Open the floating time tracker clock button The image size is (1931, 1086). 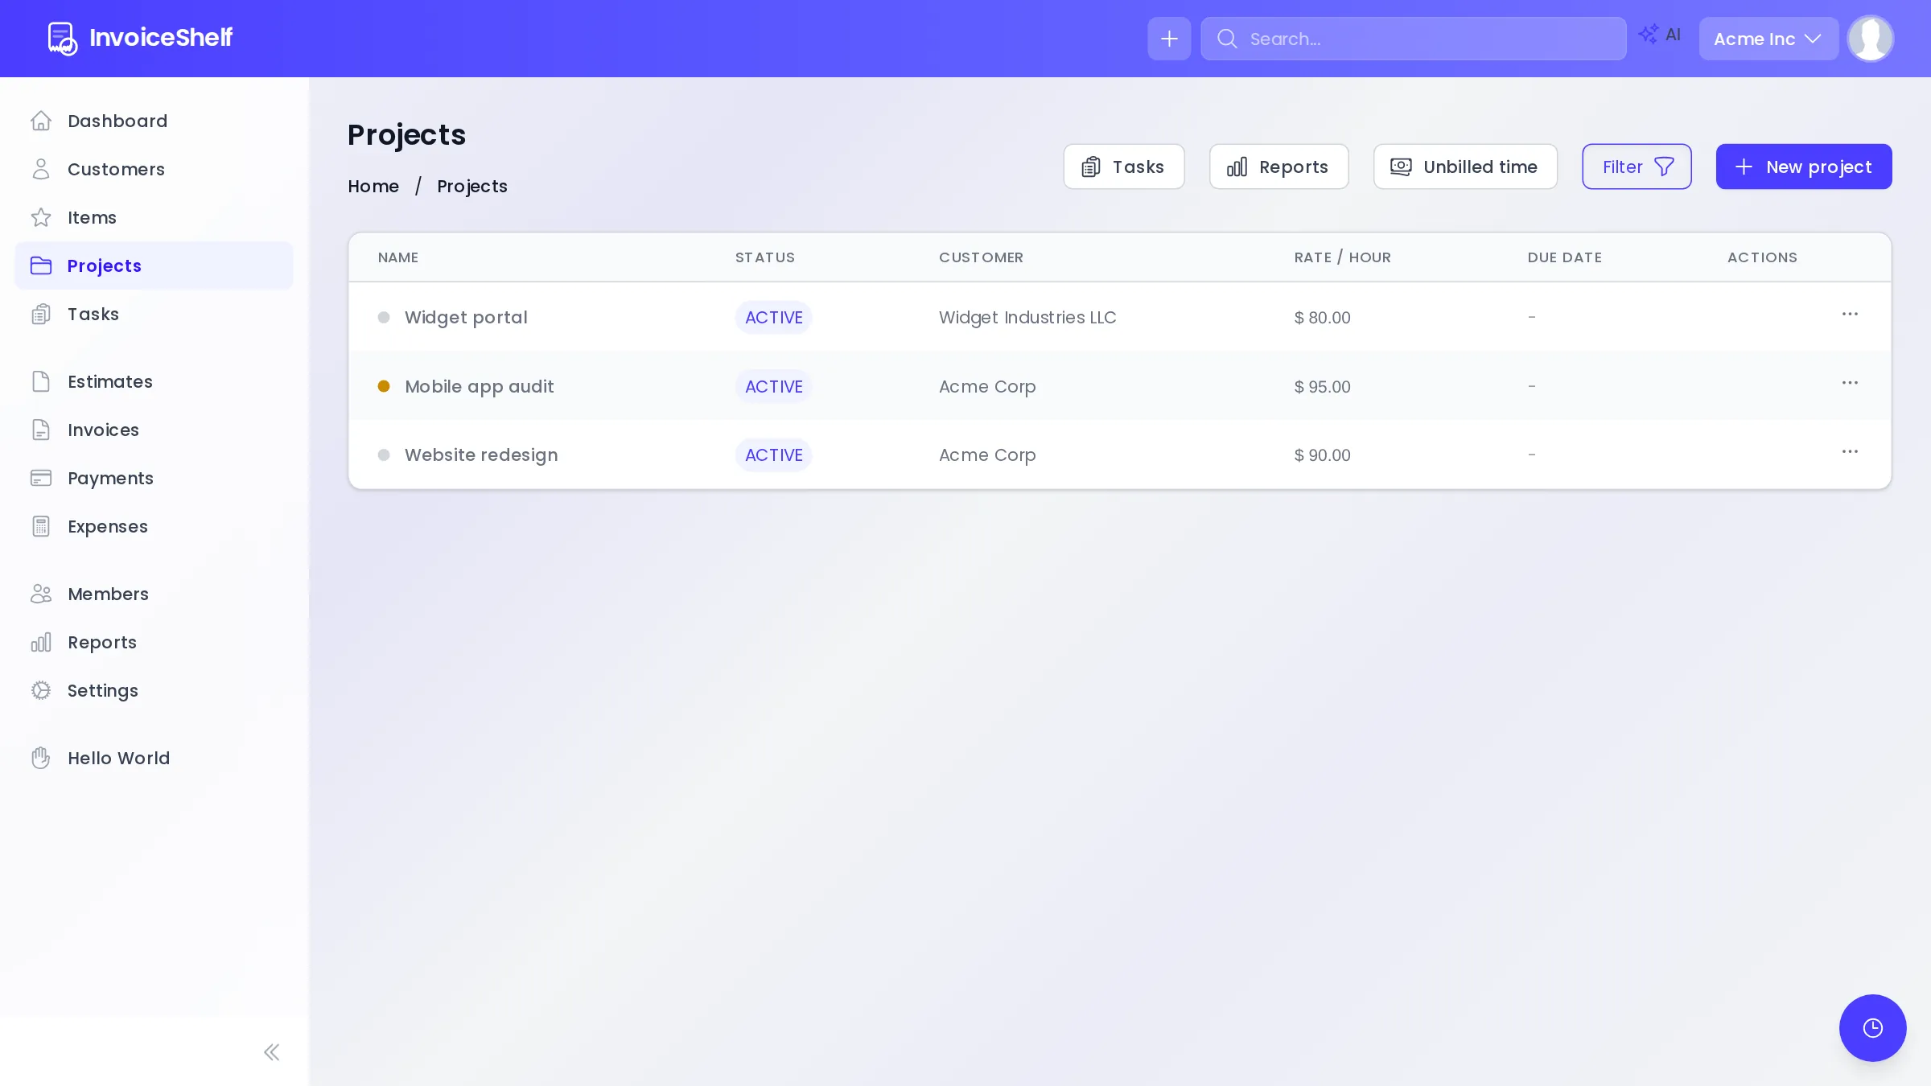[x=1872, y=1027]
